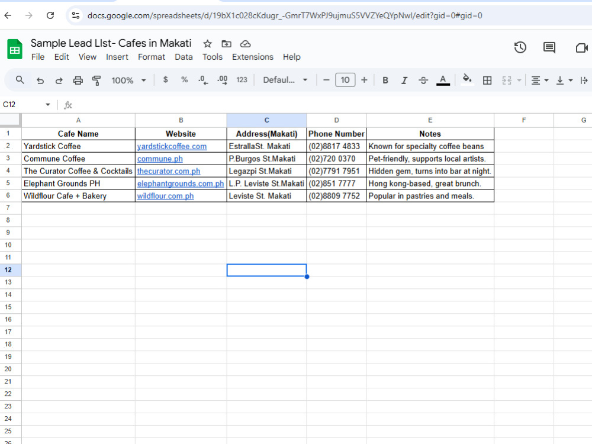Open the Data menu

(184, 57)
